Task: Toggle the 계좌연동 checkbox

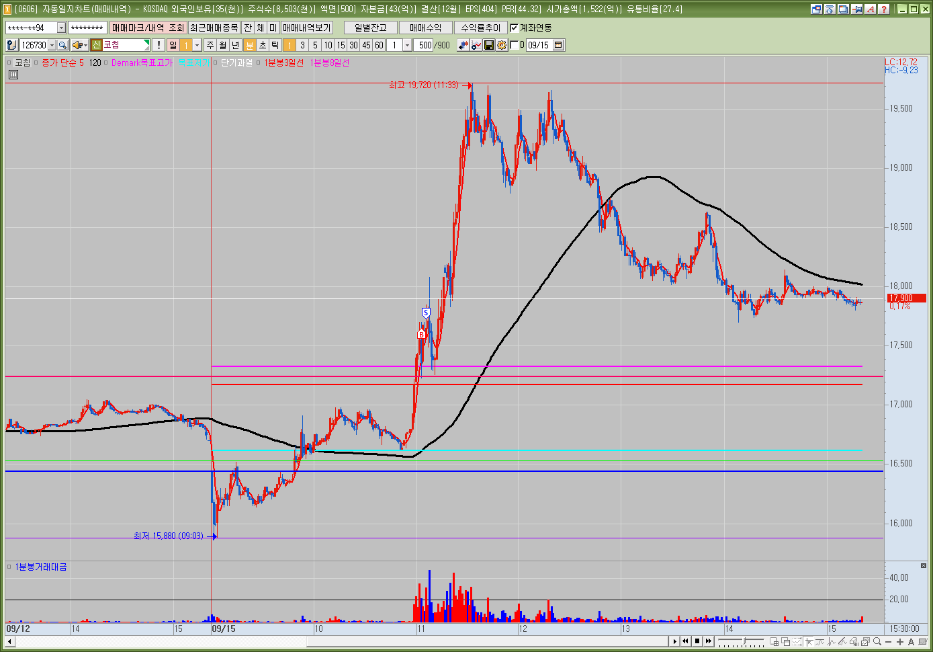Action: tap(514, 28)
